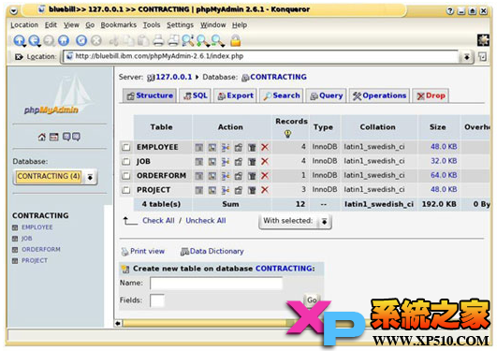Viewport: 497px width, 351px height.
Task: Click the Insert icon in PROJECT row
Action: point(226,190)
